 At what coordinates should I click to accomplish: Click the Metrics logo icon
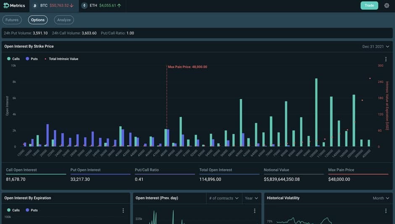tap(6, 5)
